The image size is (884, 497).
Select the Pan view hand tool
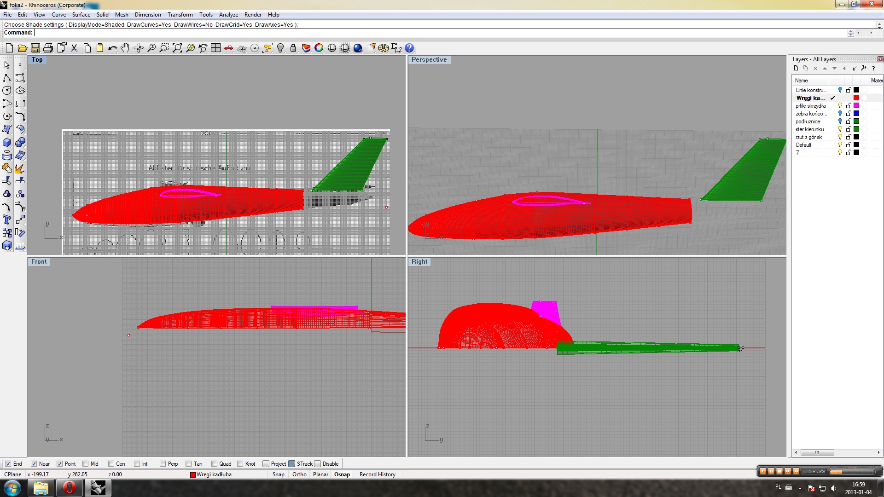click(x=125, y=48)
